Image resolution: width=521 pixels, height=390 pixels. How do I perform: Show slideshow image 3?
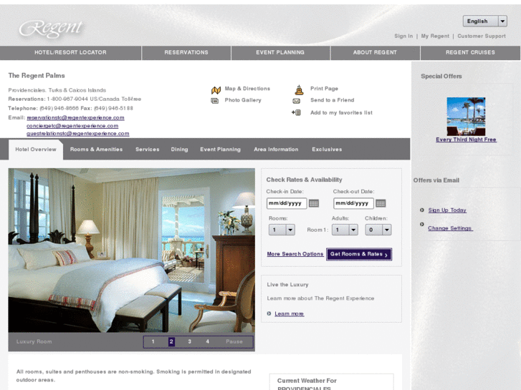tap(189, 341)
